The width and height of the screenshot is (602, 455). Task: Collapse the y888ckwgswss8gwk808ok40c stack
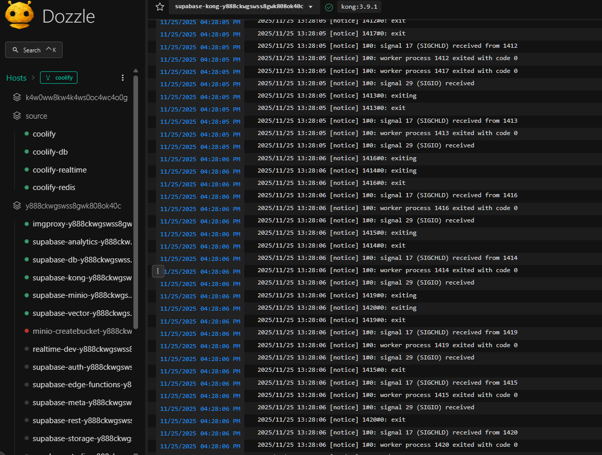click(73, 206)
